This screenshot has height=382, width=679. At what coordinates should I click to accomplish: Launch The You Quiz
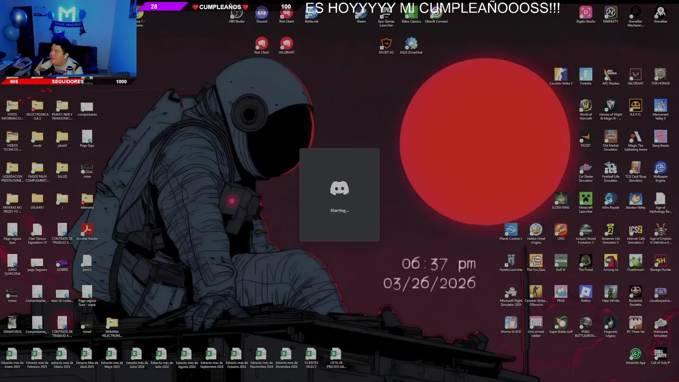click(x=536, y=263)
